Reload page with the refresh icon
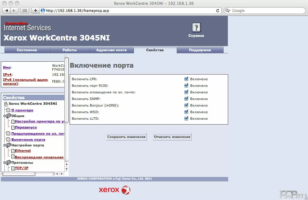The image size is (308, 200). pyautogui.click(x=218, y=10)
